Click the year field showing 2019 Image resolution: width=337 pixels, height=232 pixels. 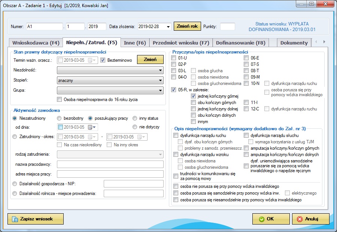point(97,27)
